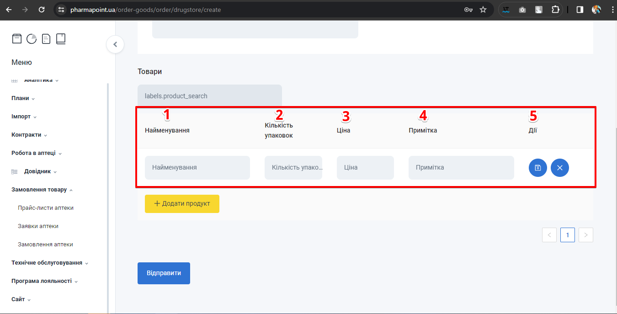Submit the order with Відправити button
This screenshot has width=617, height=314.
tap(164, 273)
